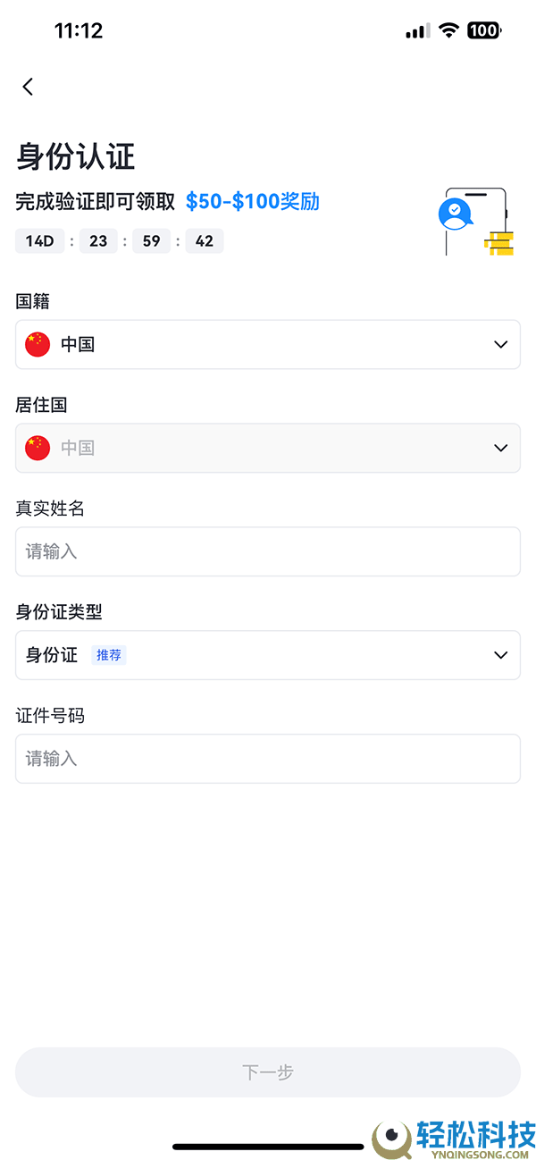536x1160 pixels.
Task: Tap the 23 hours countdown segment
Action: [98, 240]
